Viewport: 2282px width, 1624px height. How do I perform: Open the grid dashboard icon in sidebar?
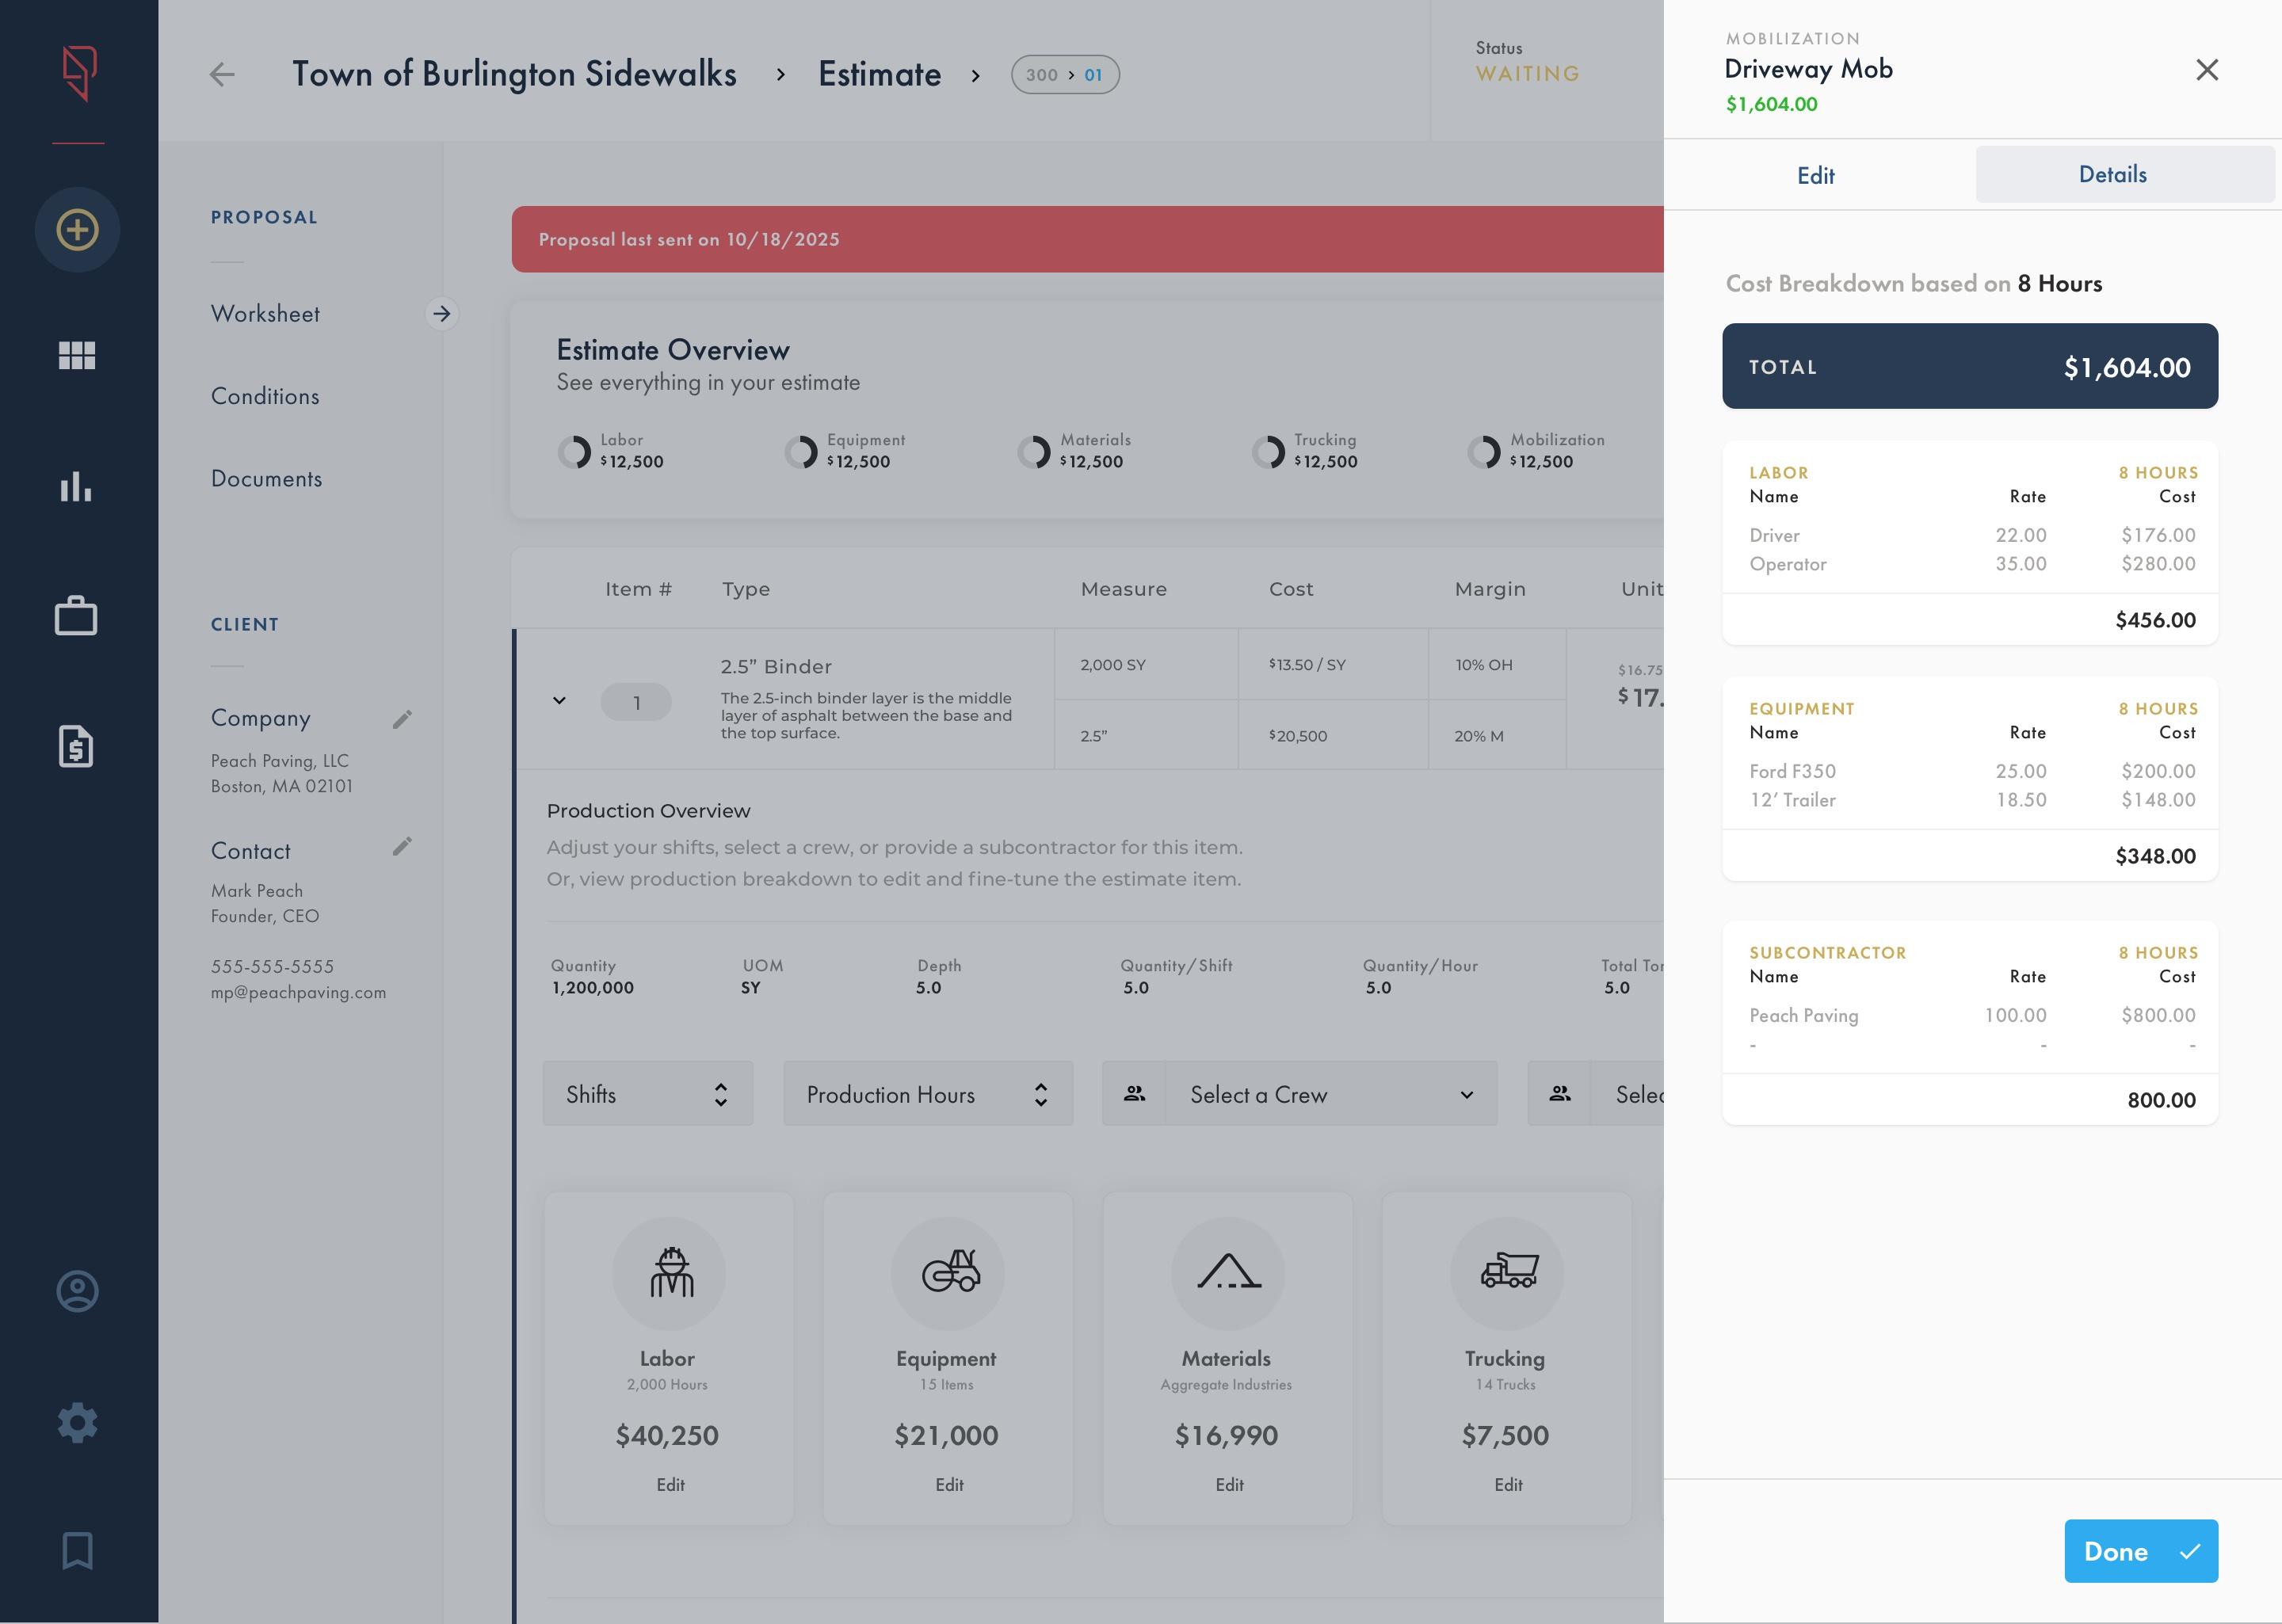point(77,355)
